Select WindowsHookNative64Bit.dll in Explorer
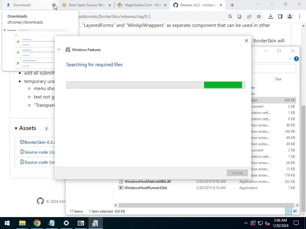The width and height of the screenshot is (306, 229). 148,182
